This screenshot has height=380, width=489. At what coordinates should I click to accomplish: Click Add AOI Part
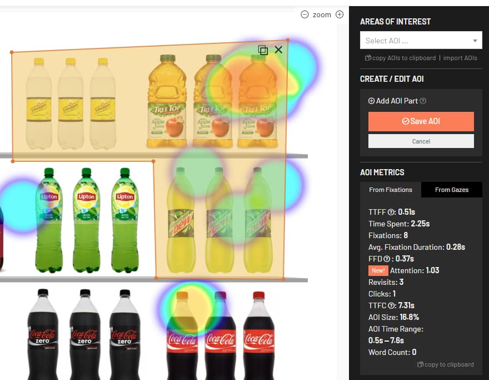(x=393, y=101)
